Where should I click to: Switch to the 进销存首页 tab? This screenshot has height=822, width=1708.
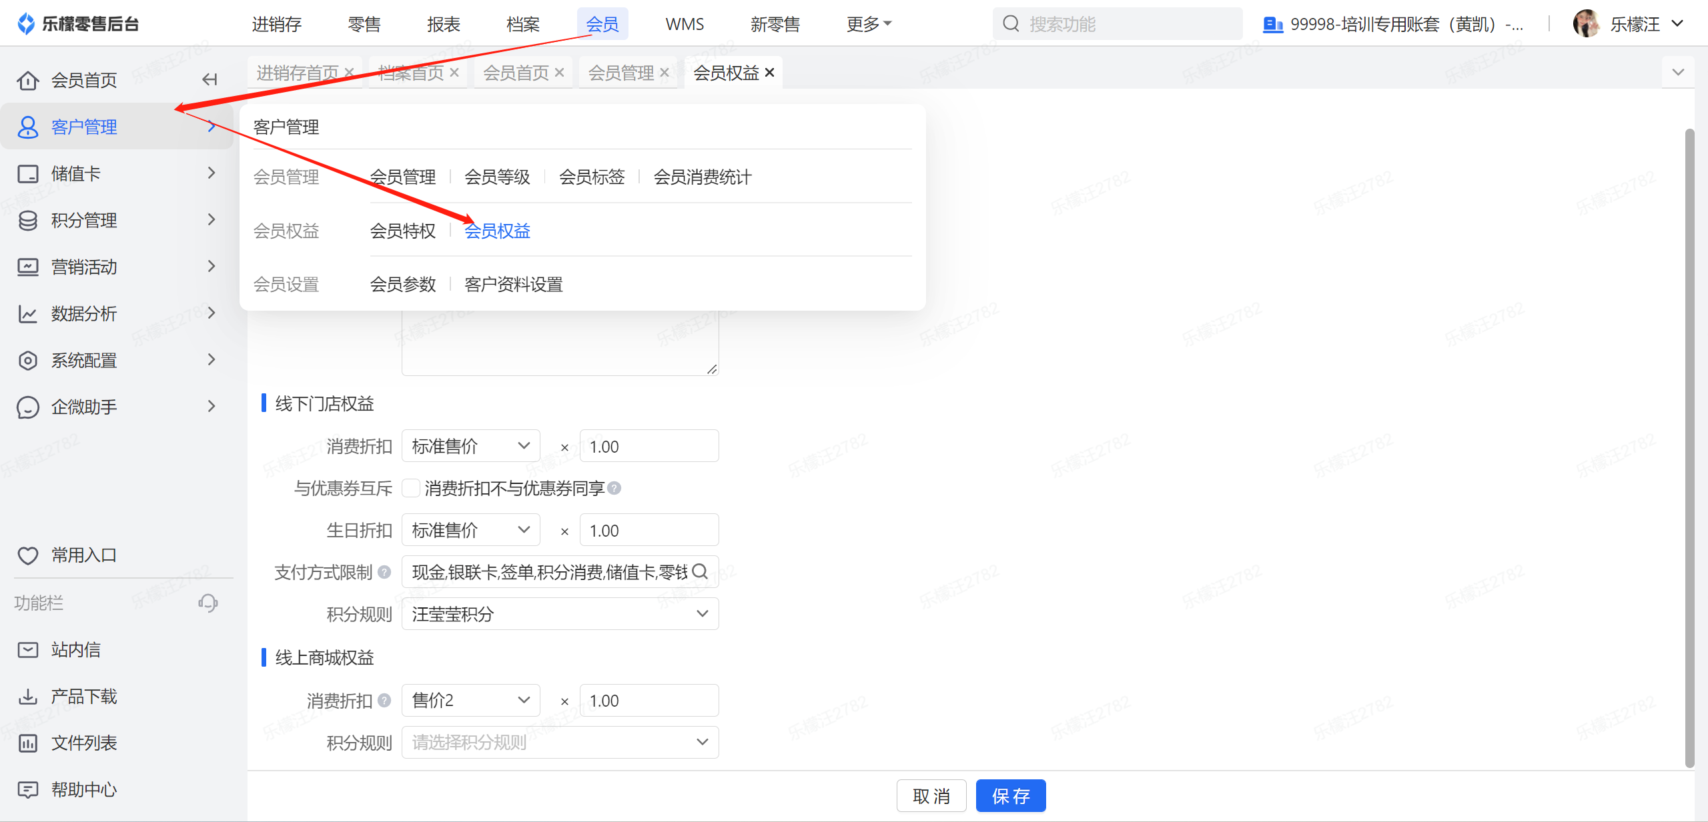click(x=298, y=72)
